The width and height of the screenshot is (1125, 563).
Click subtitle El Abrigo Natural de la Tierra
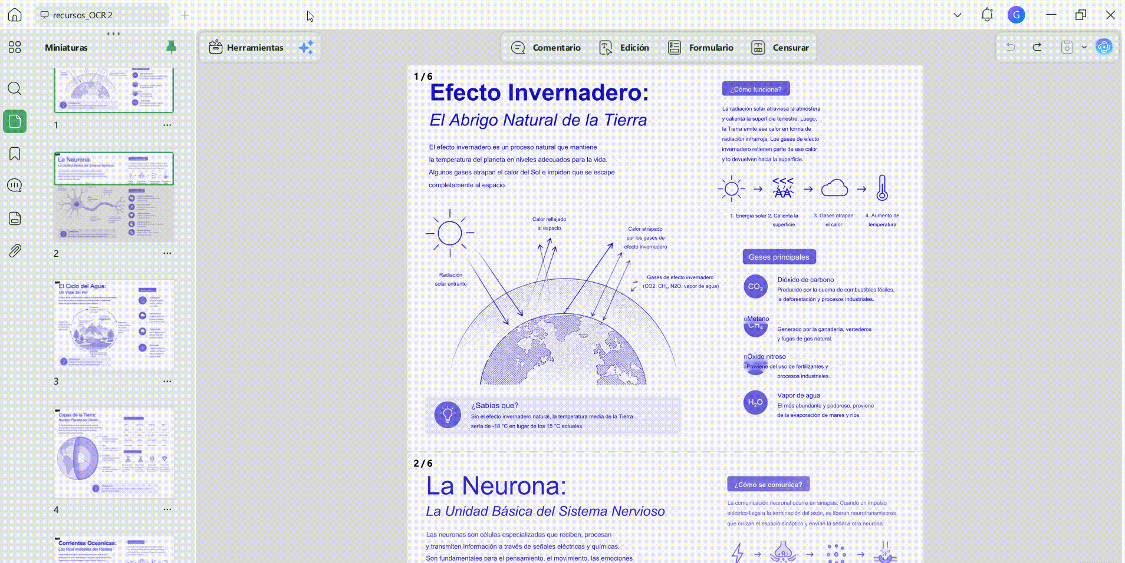(x=538, y=120)
